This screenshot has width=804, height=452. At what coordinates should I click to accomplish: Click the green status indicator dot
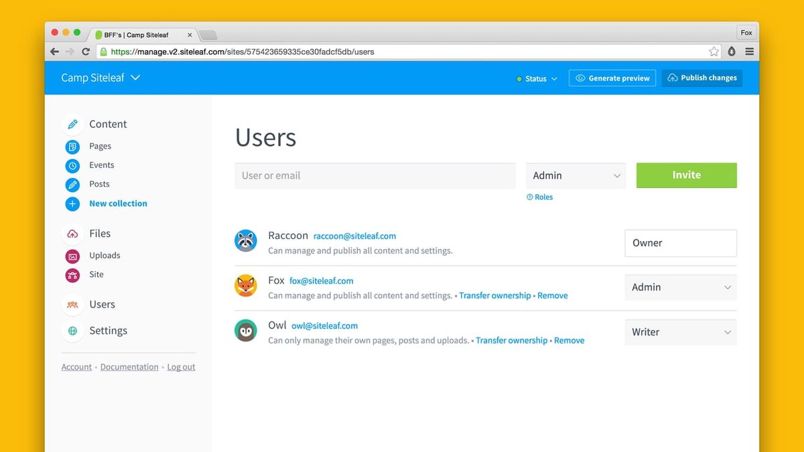pos(519,79)
